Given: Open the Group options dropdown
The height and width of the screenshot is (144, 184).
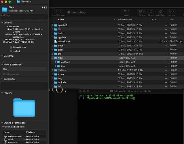Looking at the screenshot, I should [142, 11].
